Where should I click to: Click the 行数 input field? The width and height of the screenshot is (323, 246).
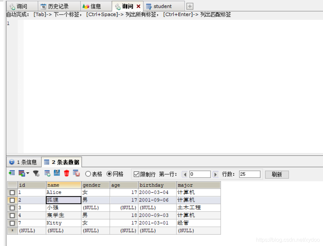tap(250, 174)
